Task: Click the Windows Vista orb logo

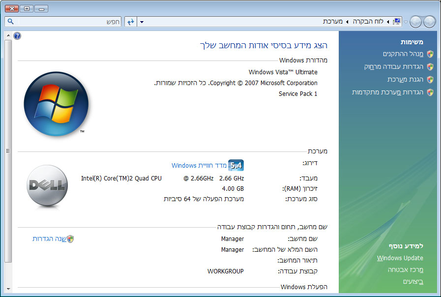Action: pyautogui.click(x=56, y=104)
